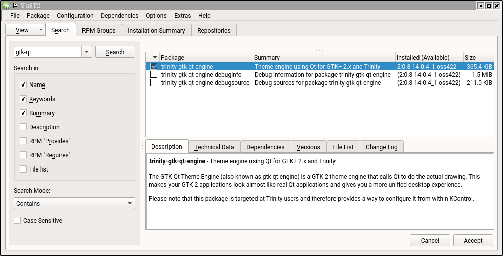Click the Accept button
The width and height of the screenshot is (503, 256).
473,240
